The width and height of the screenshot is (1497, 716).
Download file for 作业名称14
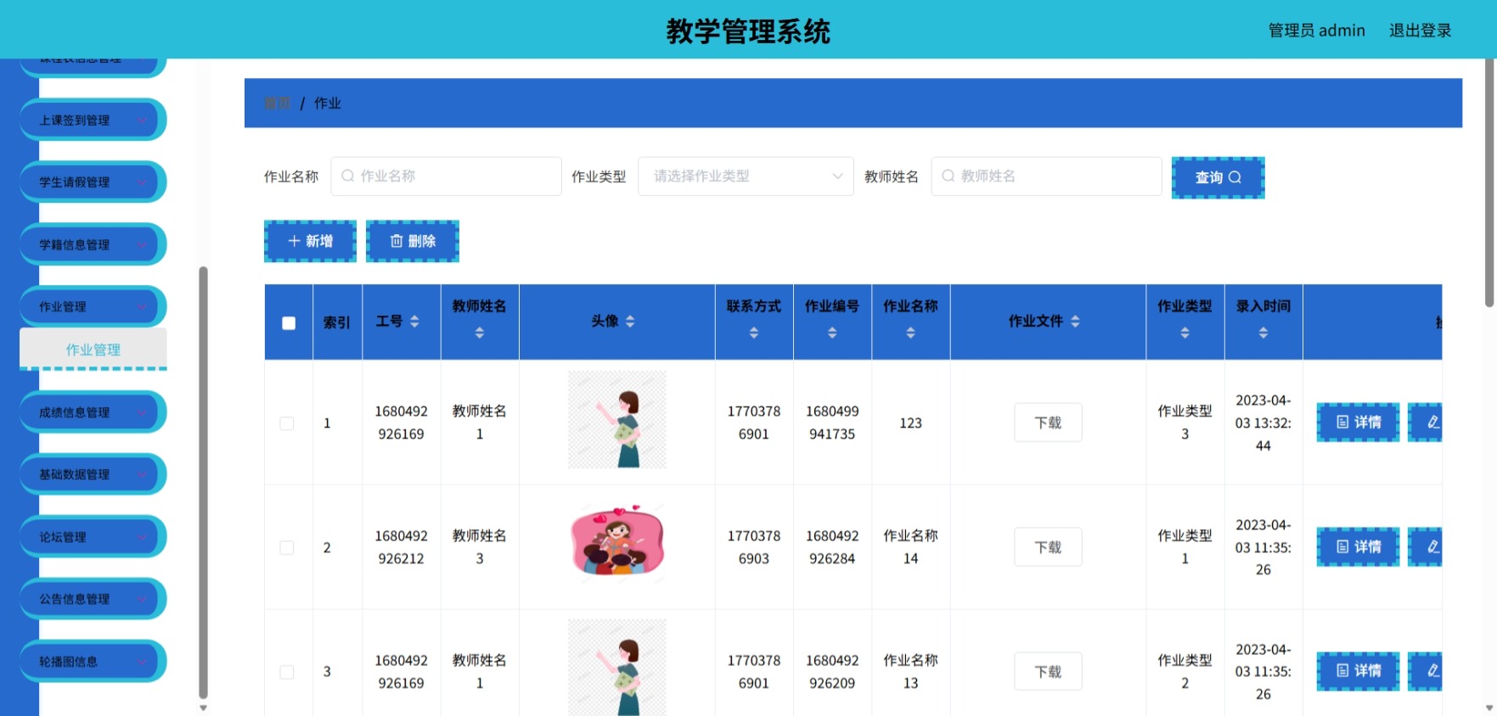pos(1048,547)
